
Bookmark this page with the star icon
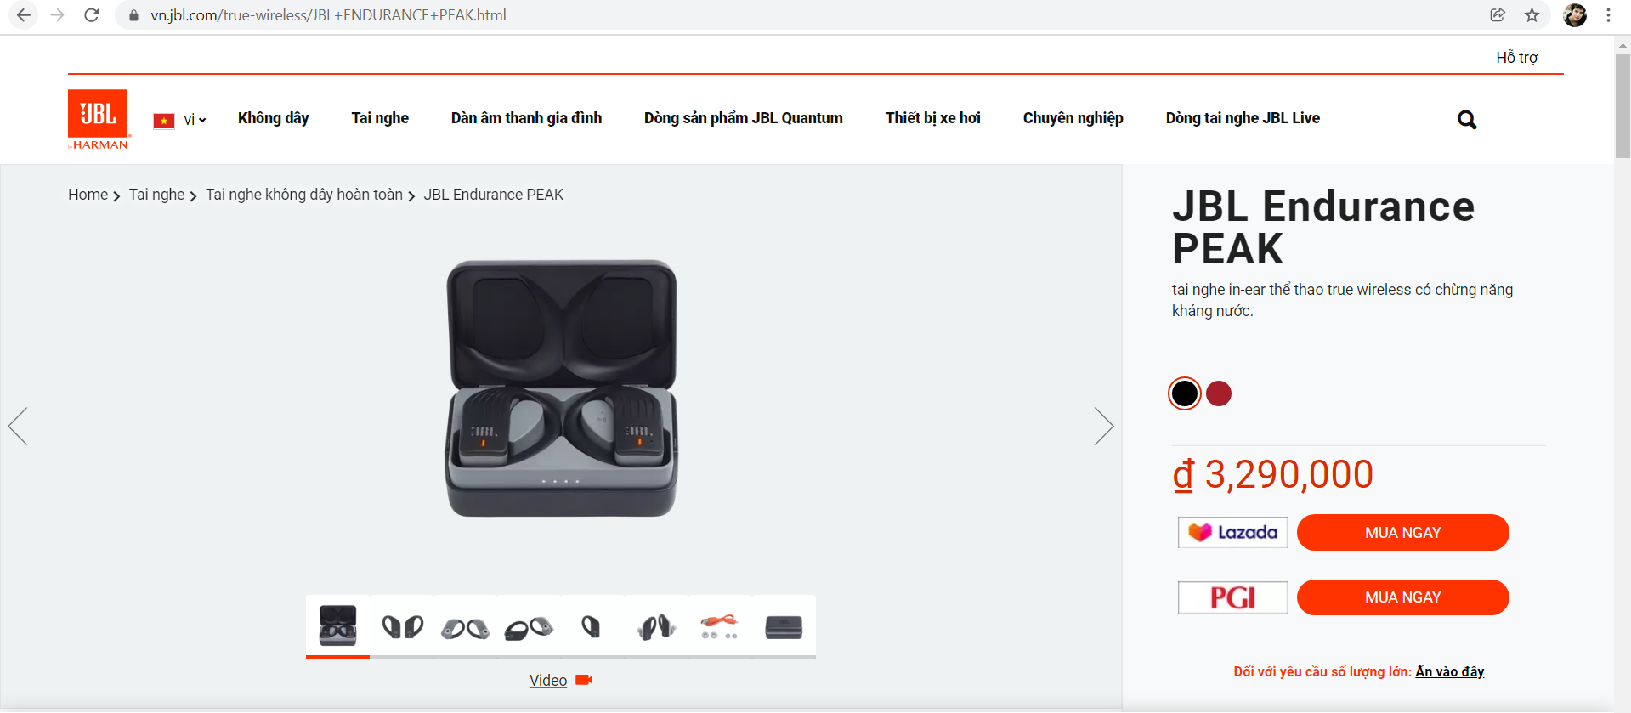[1532, 15]
